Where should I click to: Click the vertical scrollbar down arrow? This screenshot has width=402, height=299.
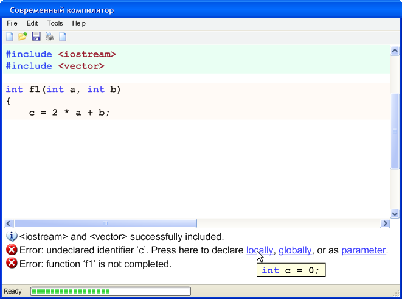click(x=395, y=214)
